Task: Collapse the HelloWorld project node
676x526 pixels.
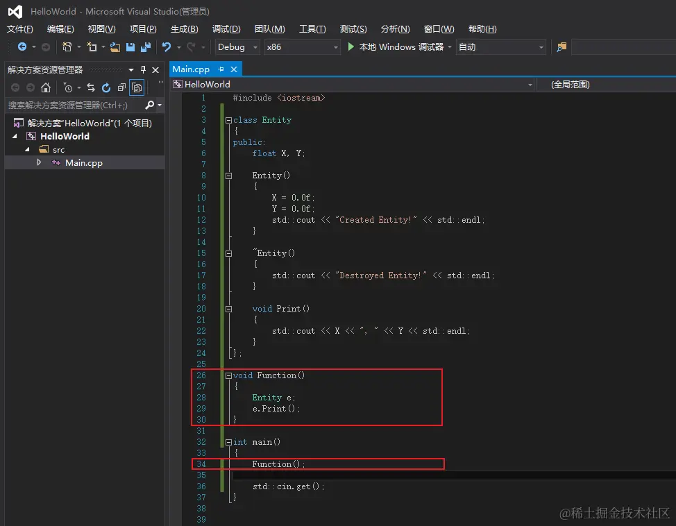Action: 15,136
